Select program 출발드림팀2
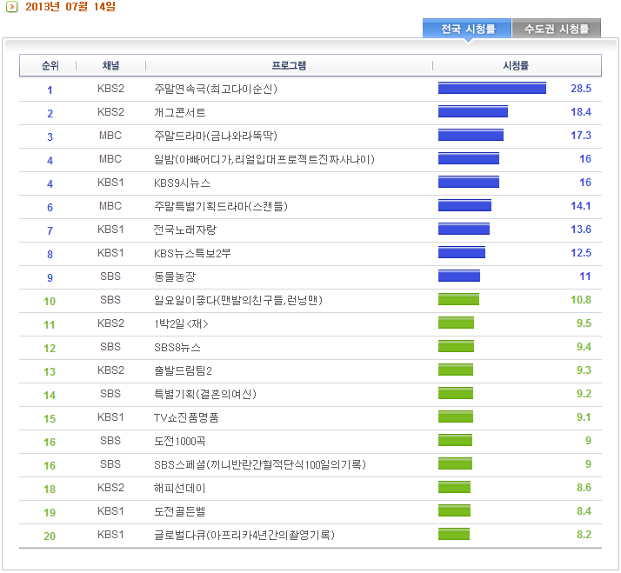This screenshot has width=621, height=573. click(183, 370)
